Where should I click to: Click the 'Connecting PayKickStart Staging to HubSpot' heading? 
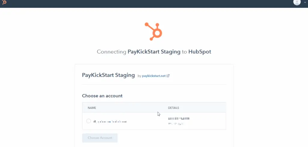pyautogui.click(x=154, y=52)
